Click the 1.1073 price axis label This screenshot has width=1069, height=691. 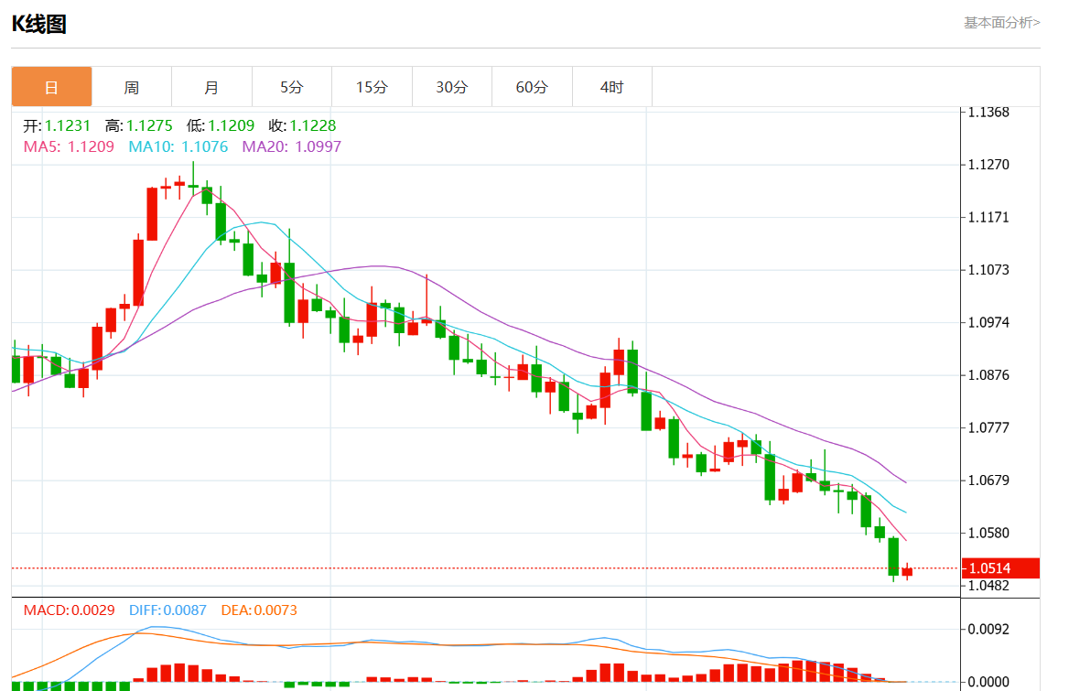988,270
